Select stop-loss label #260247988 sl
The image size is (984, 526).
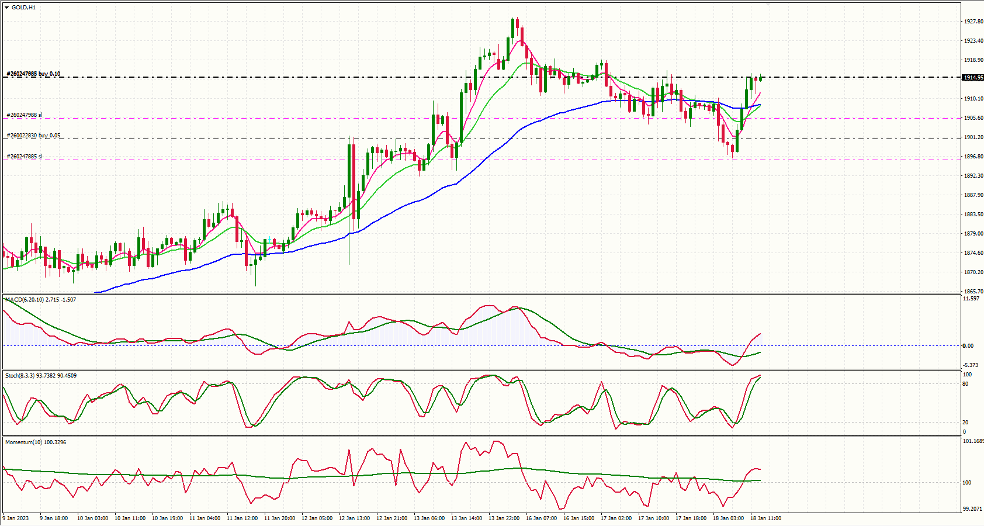tap(25, 115)
